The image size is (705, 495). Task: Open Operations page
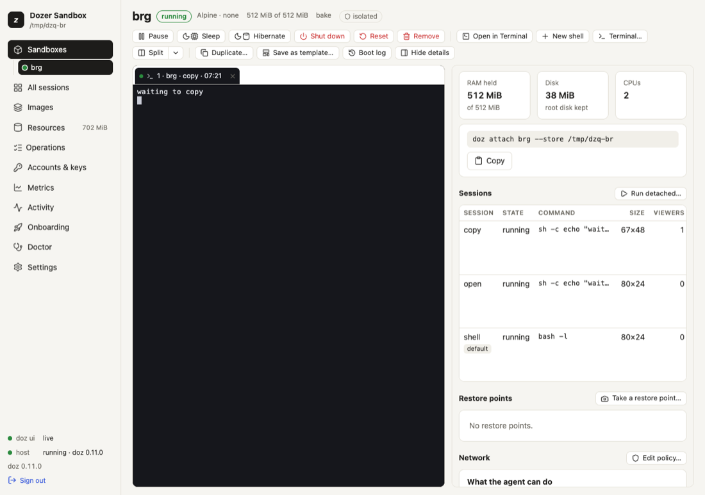click(60, 147)
